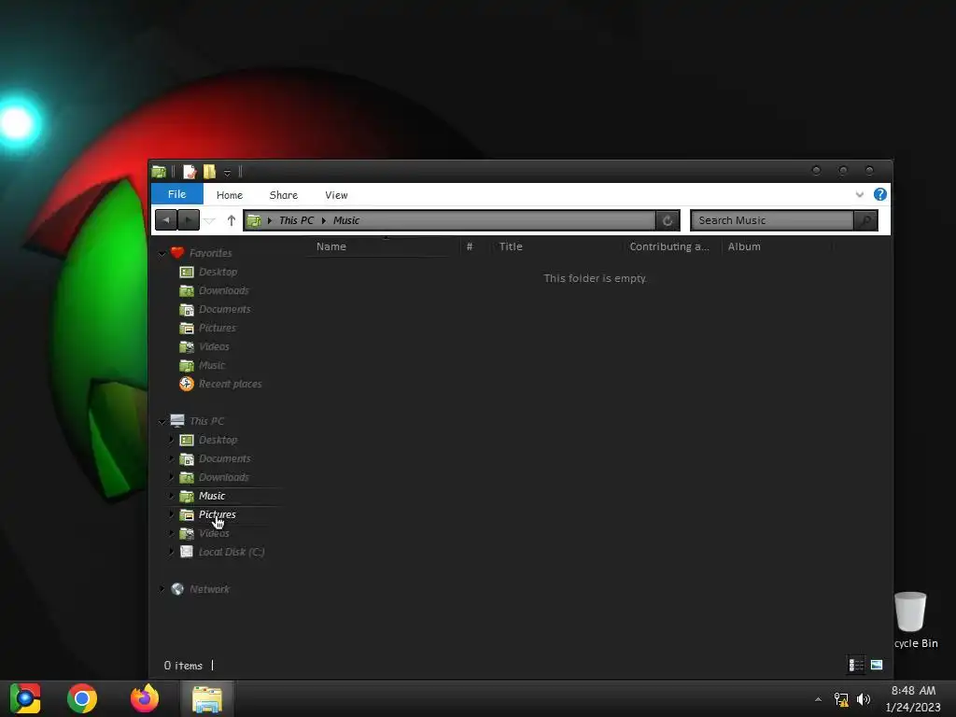956x717 pixels.
Task: Open Downloads under This PC
Action: 224,477
